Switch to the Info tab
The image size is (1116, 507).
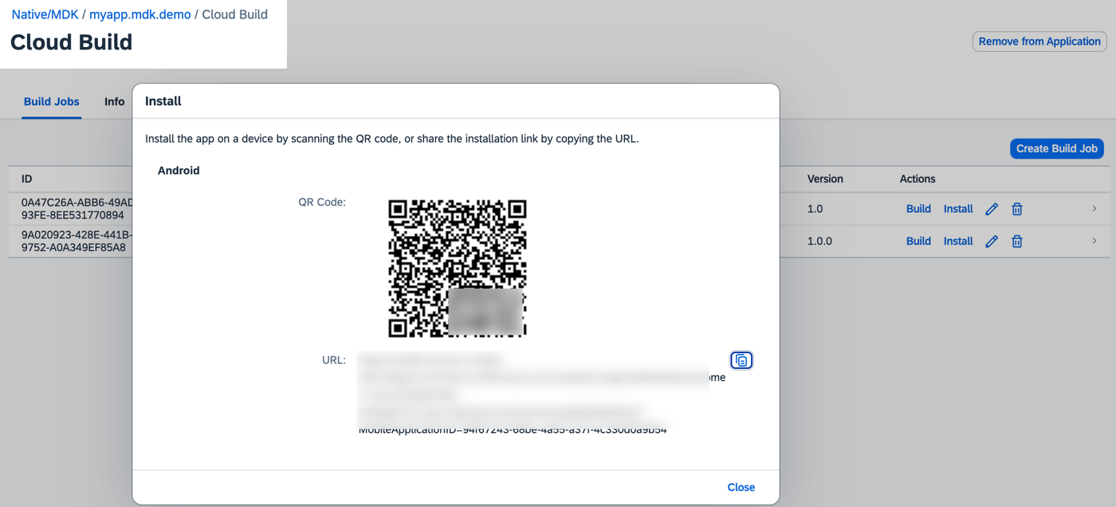coord(115,101)
